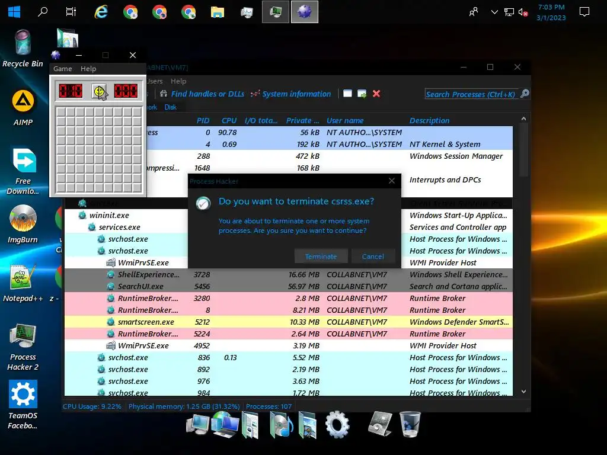Select the ShellExperience process row
607x455 pixels.
[289, 274]
